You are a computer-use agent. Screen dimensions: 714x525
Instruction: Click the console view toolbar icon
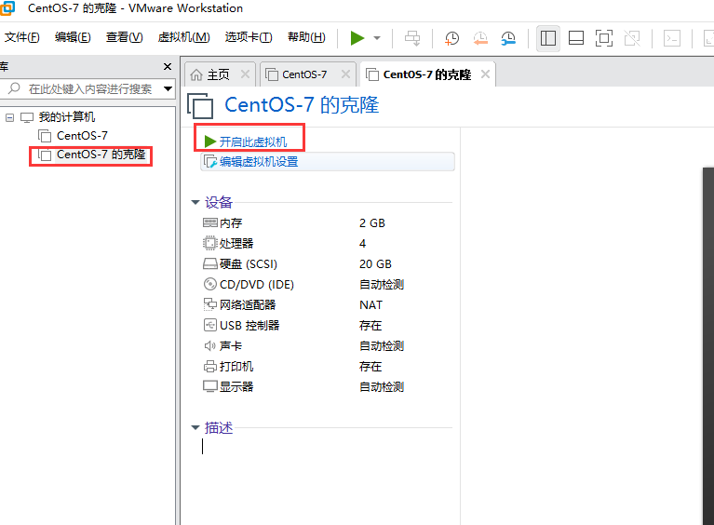(x=672, y=38)
